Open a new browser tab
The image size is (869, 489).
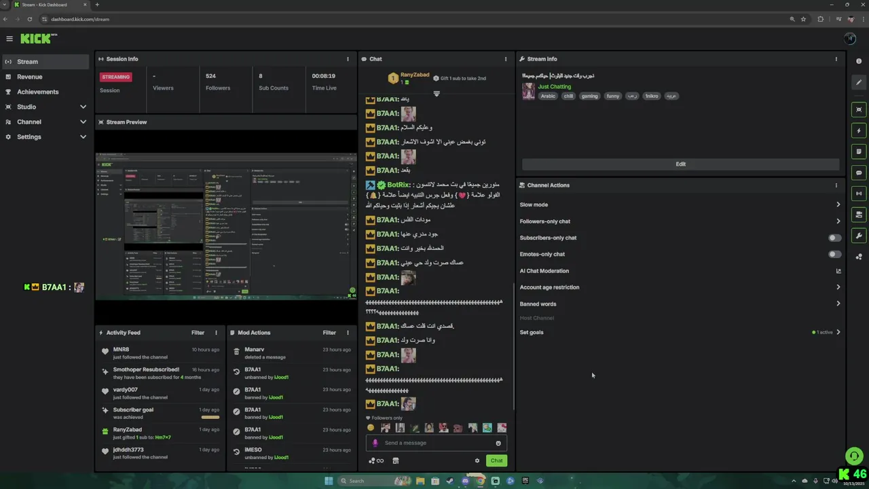[97, 5]
